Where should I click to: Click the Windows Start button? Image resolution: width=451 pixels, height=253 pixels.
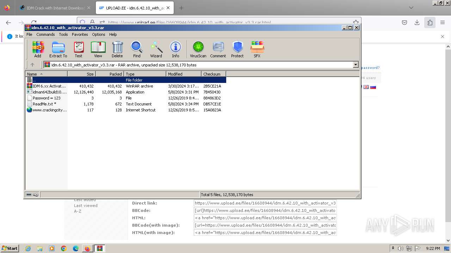10,248
